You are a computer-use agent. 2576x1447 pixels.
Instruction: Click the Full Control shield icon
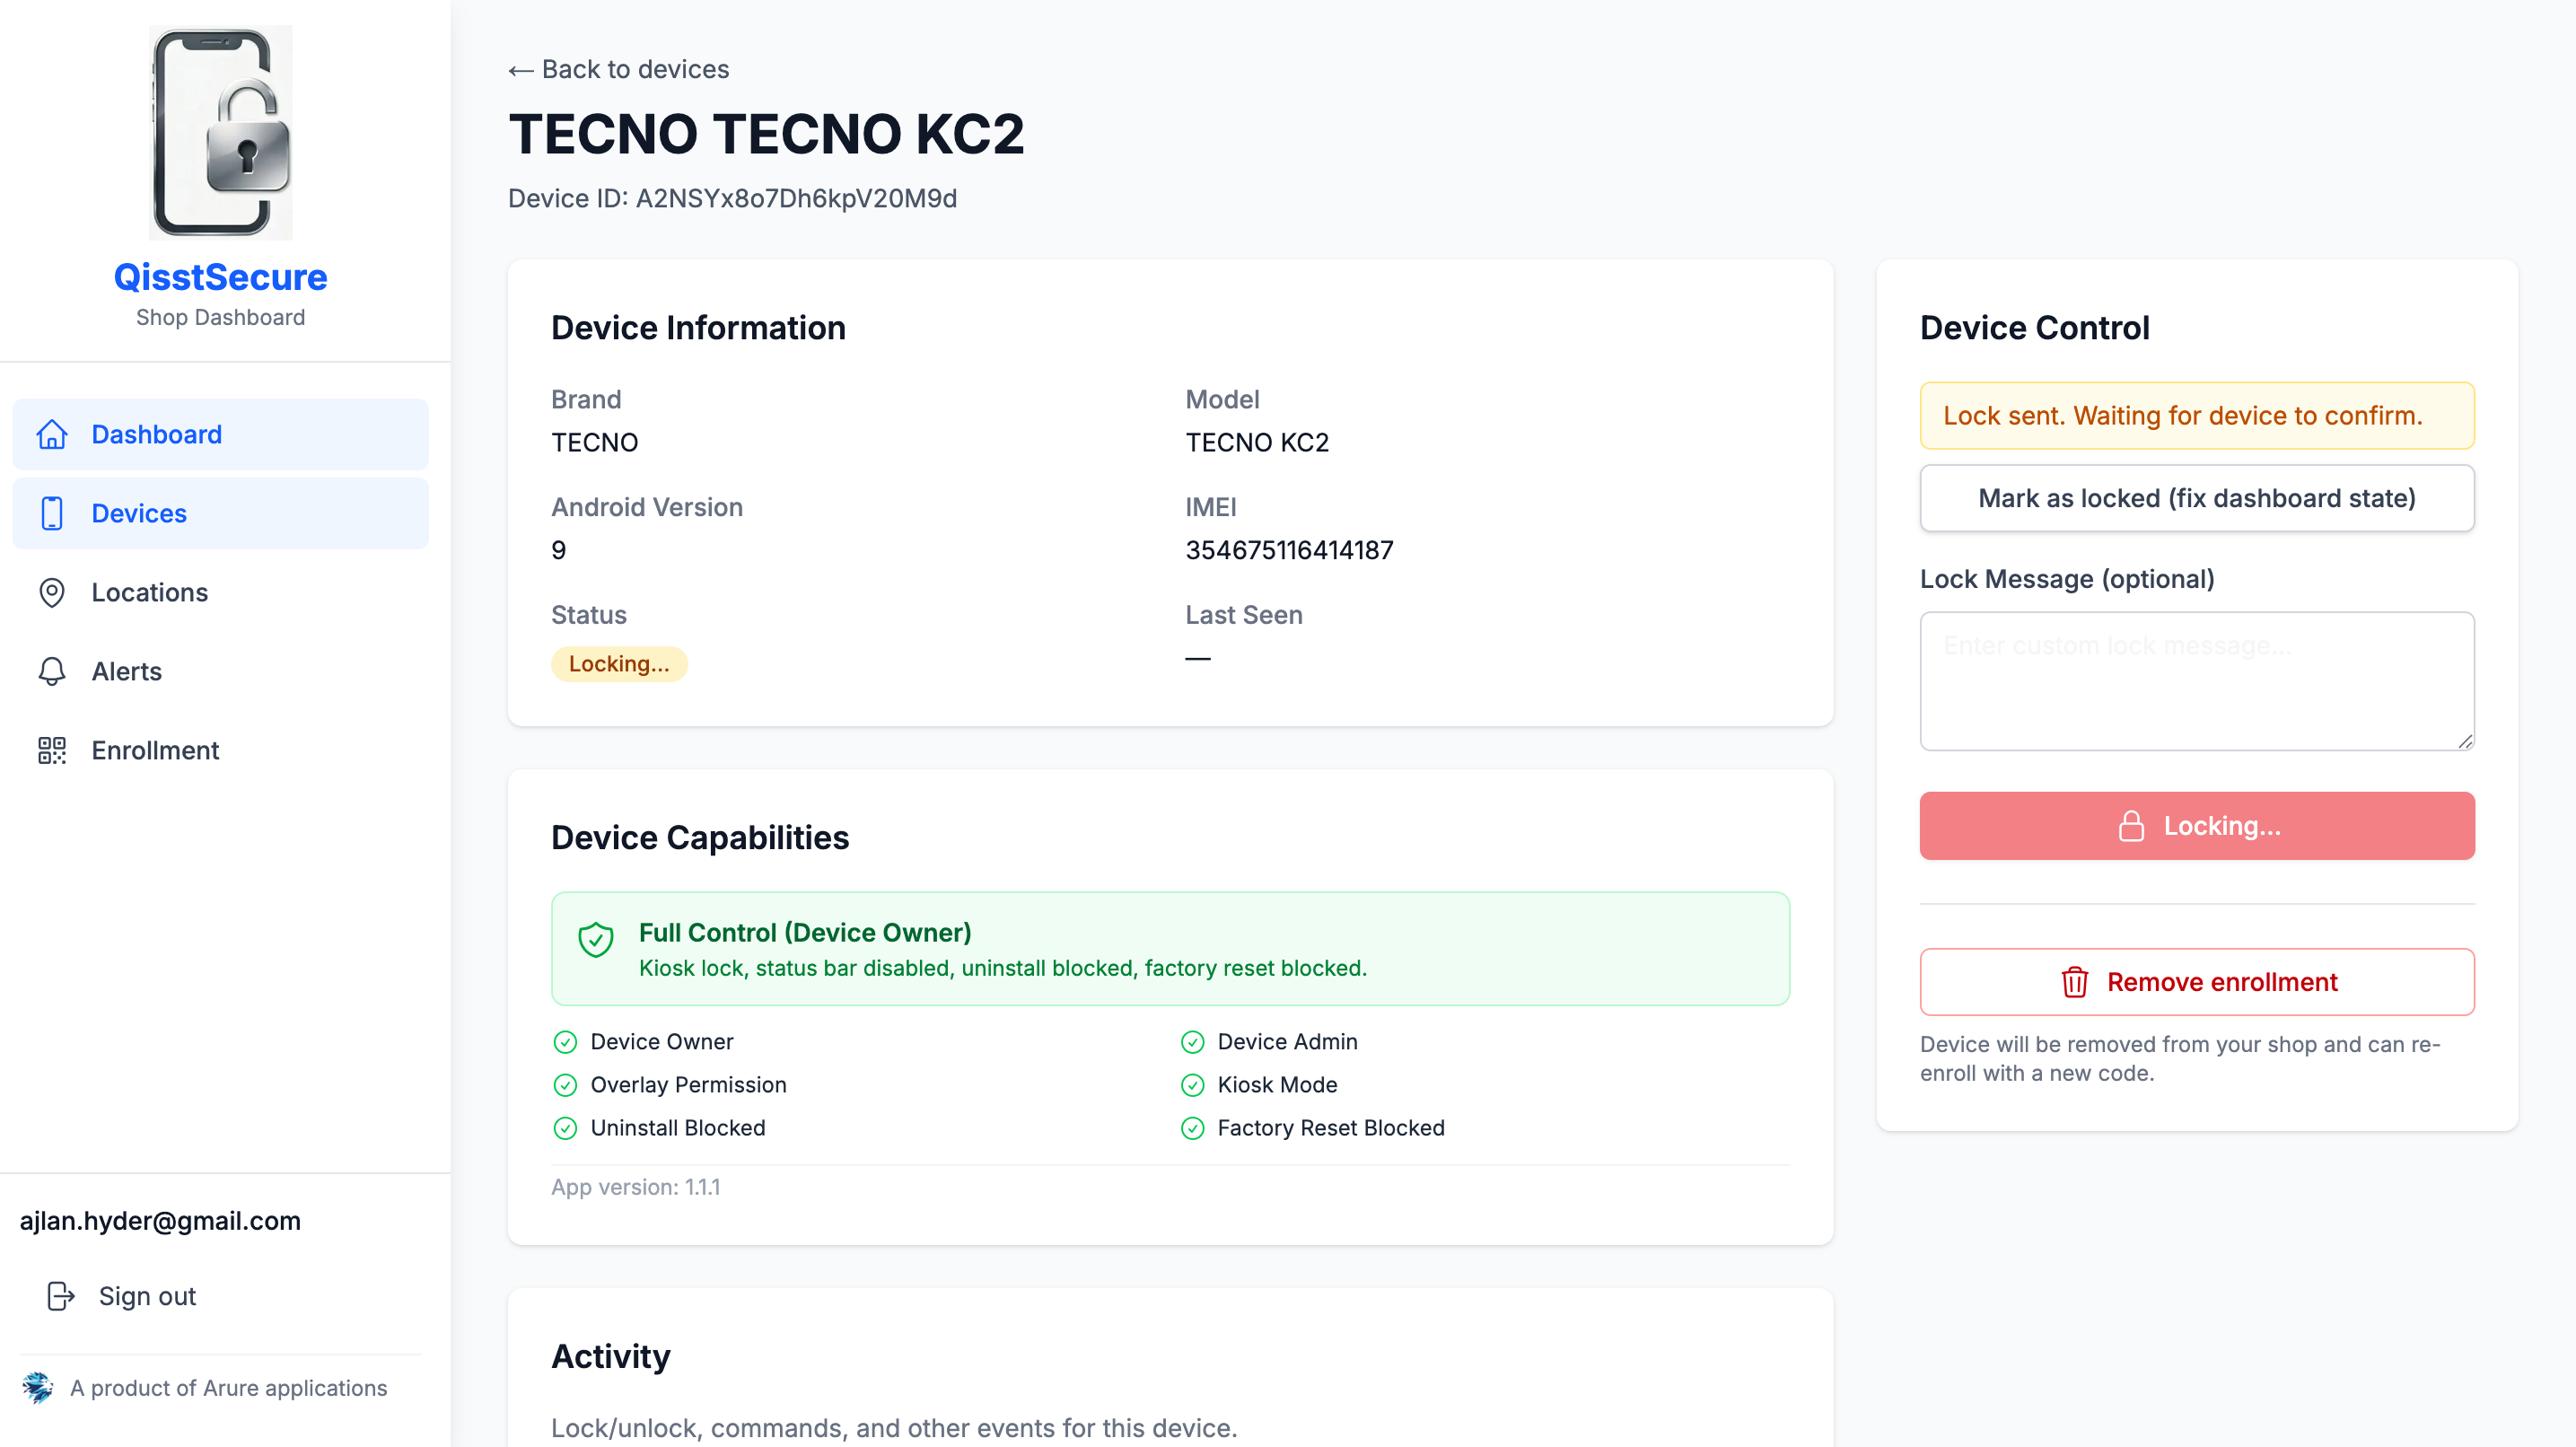tap(596, 939)
